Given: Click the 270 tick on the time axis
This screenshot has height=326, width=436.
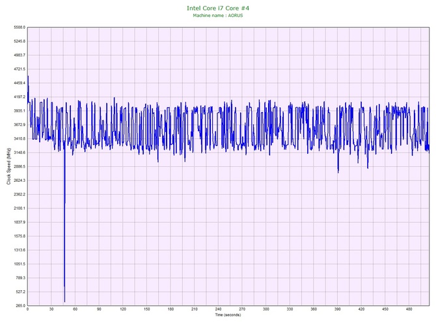Looking at the screenshot, I should tap(242, 309).
